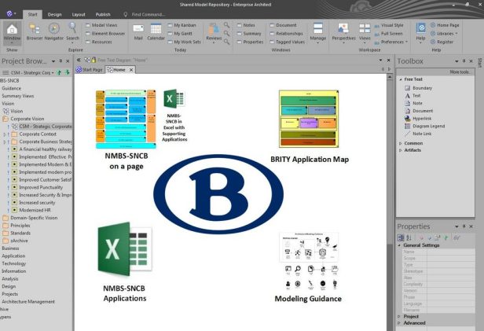The image size is (484, 331).
Task: Open the Browser icon in Explore group
Action: coord(35,30)
